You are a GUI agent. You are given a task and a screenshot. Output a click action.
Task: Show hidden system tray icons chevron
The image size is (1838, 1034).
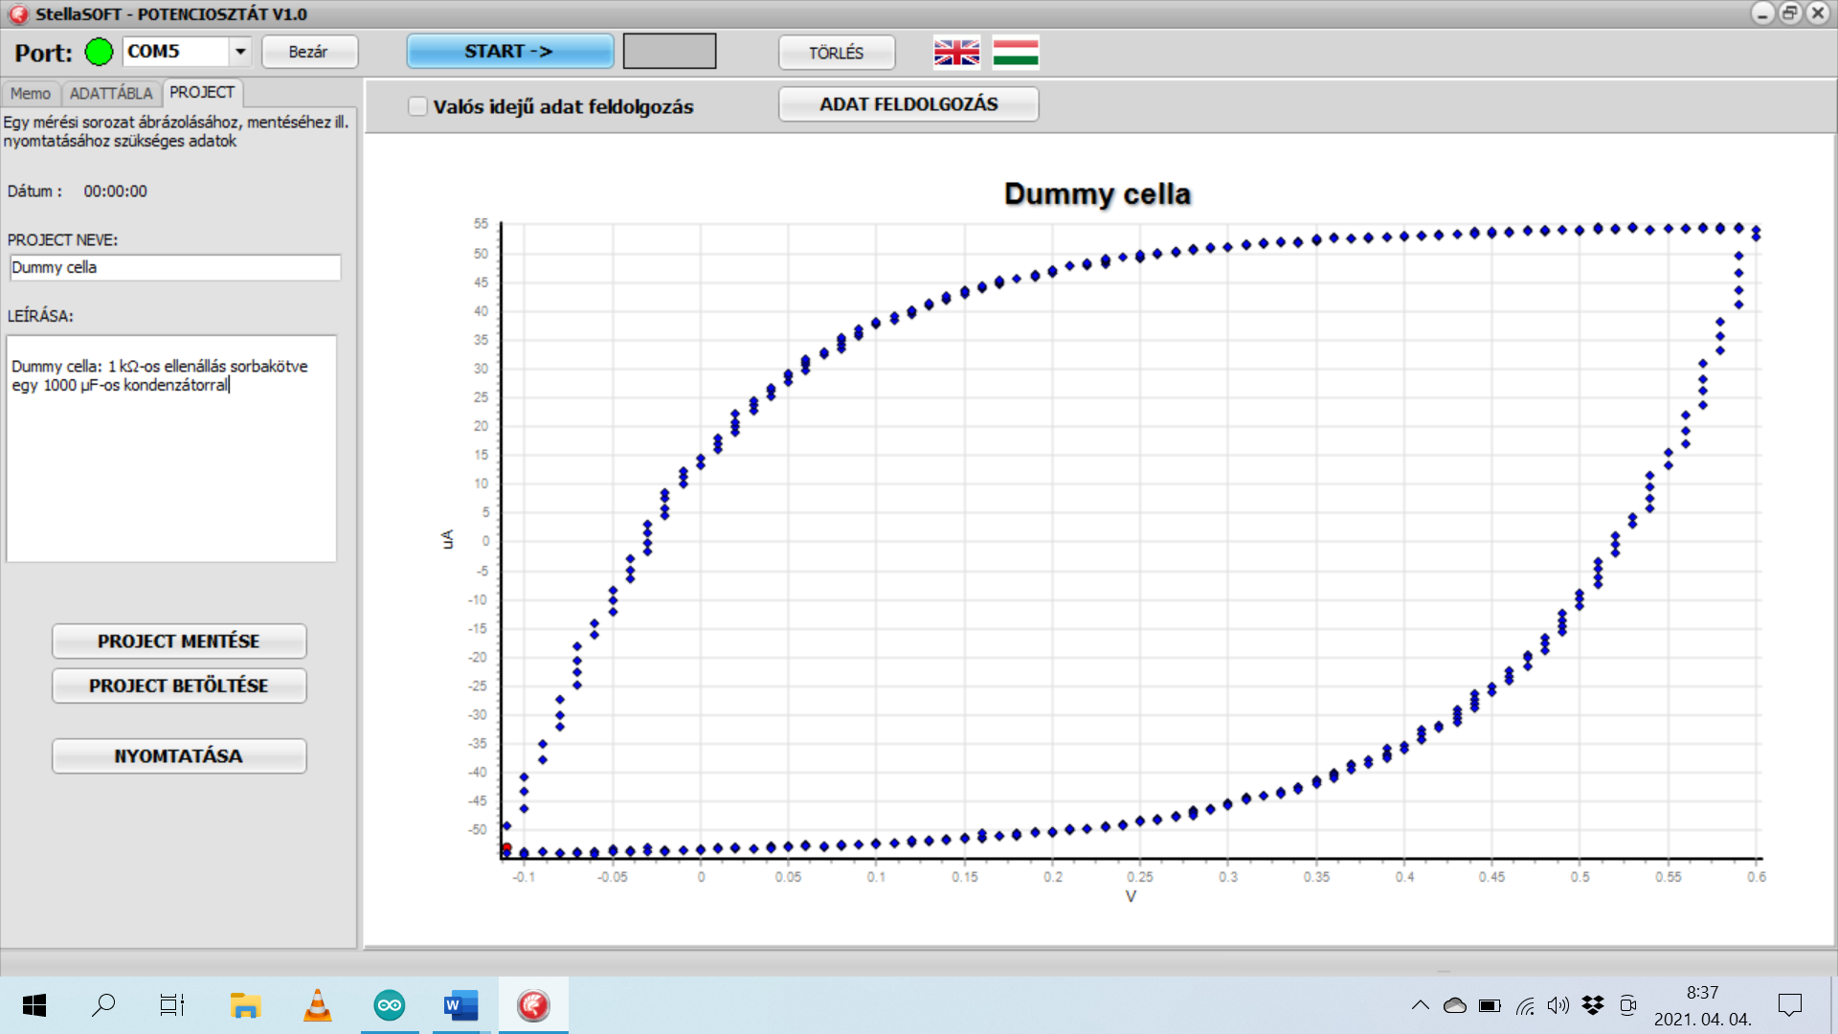click(x=1421, y=1005)
